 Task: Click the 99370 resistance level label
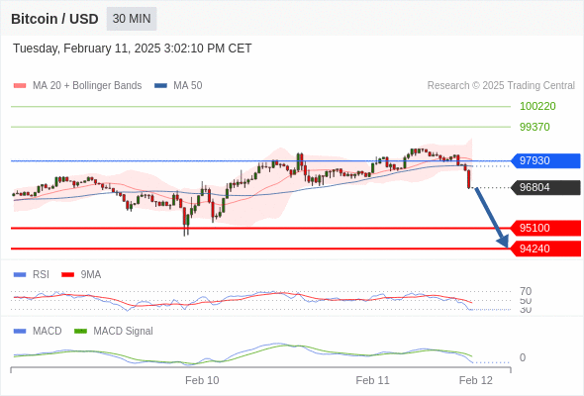pos(535,127)
